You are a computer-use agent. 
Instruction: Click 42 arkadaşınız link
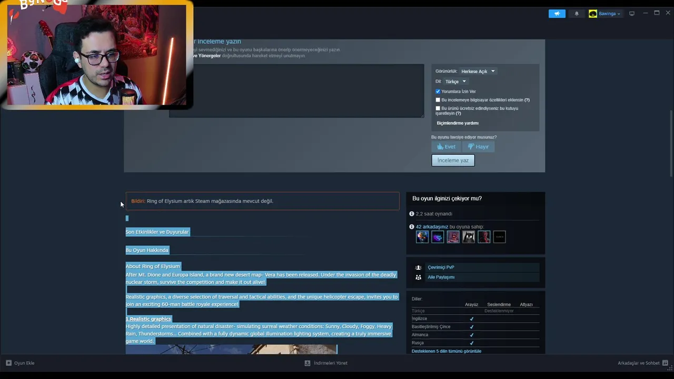pyautogui.click(x=432, y=227)
